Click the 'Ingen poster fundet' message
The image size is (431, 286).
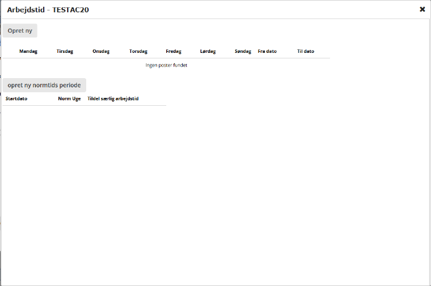pos(166,65)
